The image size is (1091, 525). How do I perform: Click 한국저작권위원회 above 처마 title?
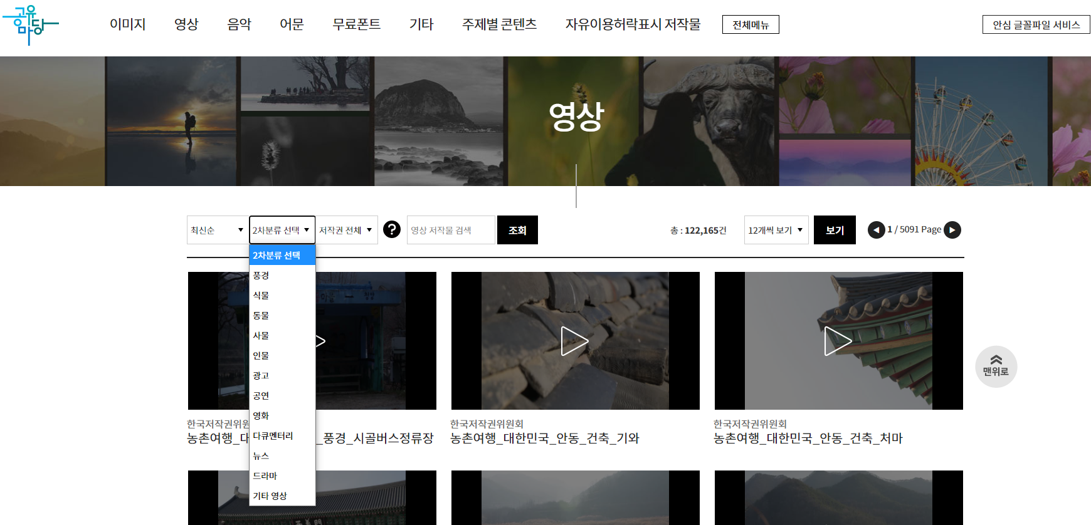[x=750, y=424]
